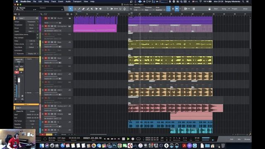Viewport: 265px width, 149px height.
Task: Click the Add Tracks plus icon
Action: tap(71, 14)
